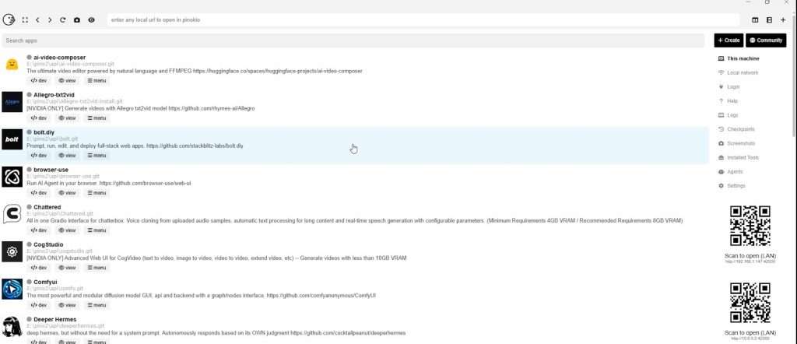Click the ai-video-composer emoji app icon
This screenshot has width=797, height=344.
[12, 65]
